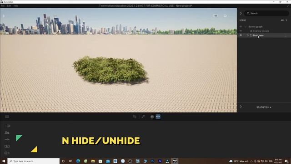Viewport: 291px width, 164px height.
Task: Open the taskbar clock and calendar
Action: point(278,161)
